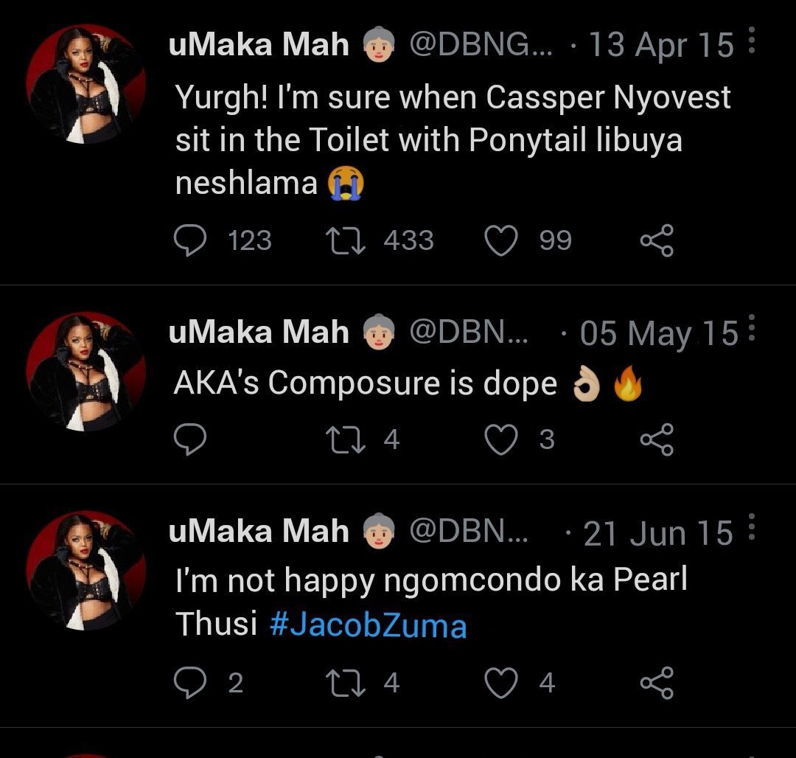Retweet the Pearl Thusi tweet
The width and height of the screenshot is (796, 758).
(x=345, y=683)
